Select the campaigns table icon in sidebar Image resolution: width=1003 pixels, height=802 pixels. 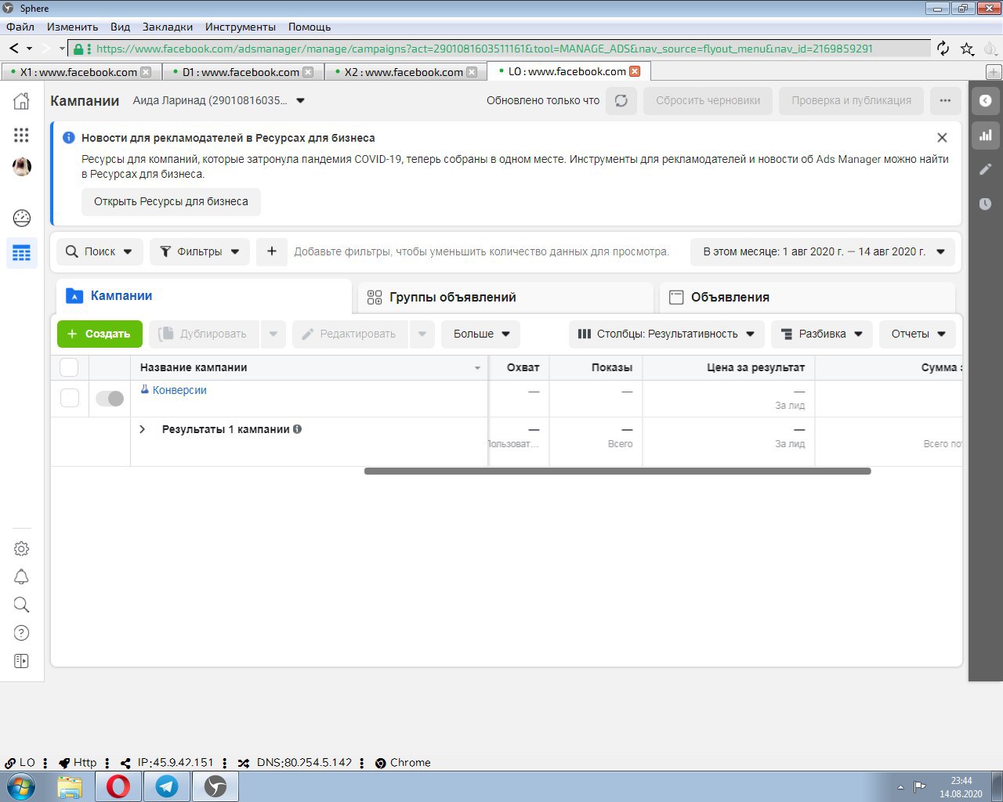click(x=22, y=253)
